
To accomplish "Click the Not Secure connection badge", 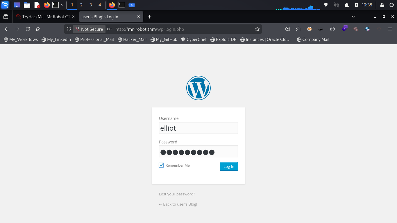I will pyautogui.click(x=89, y=29).
